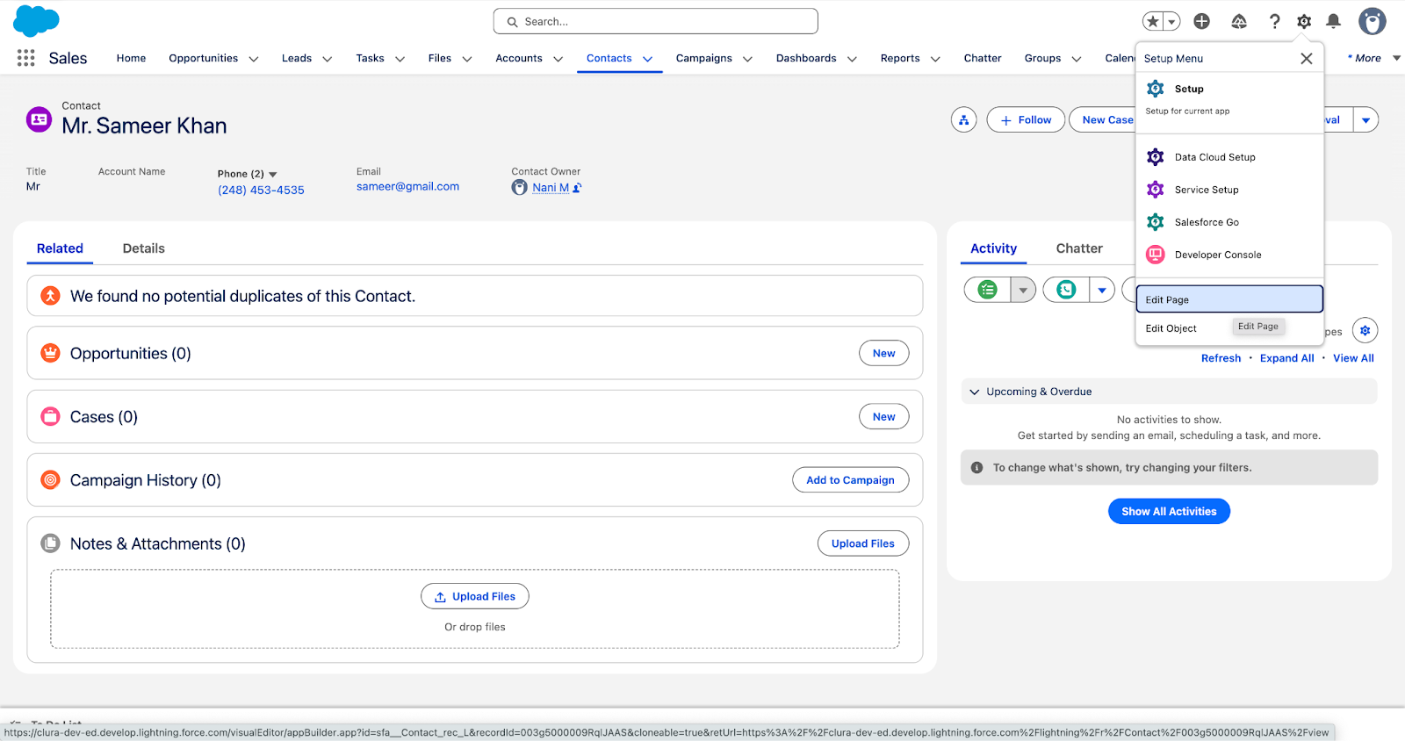Click change owner icon beside Nani M
1405x741 pixels.
(x=577, y=188)
